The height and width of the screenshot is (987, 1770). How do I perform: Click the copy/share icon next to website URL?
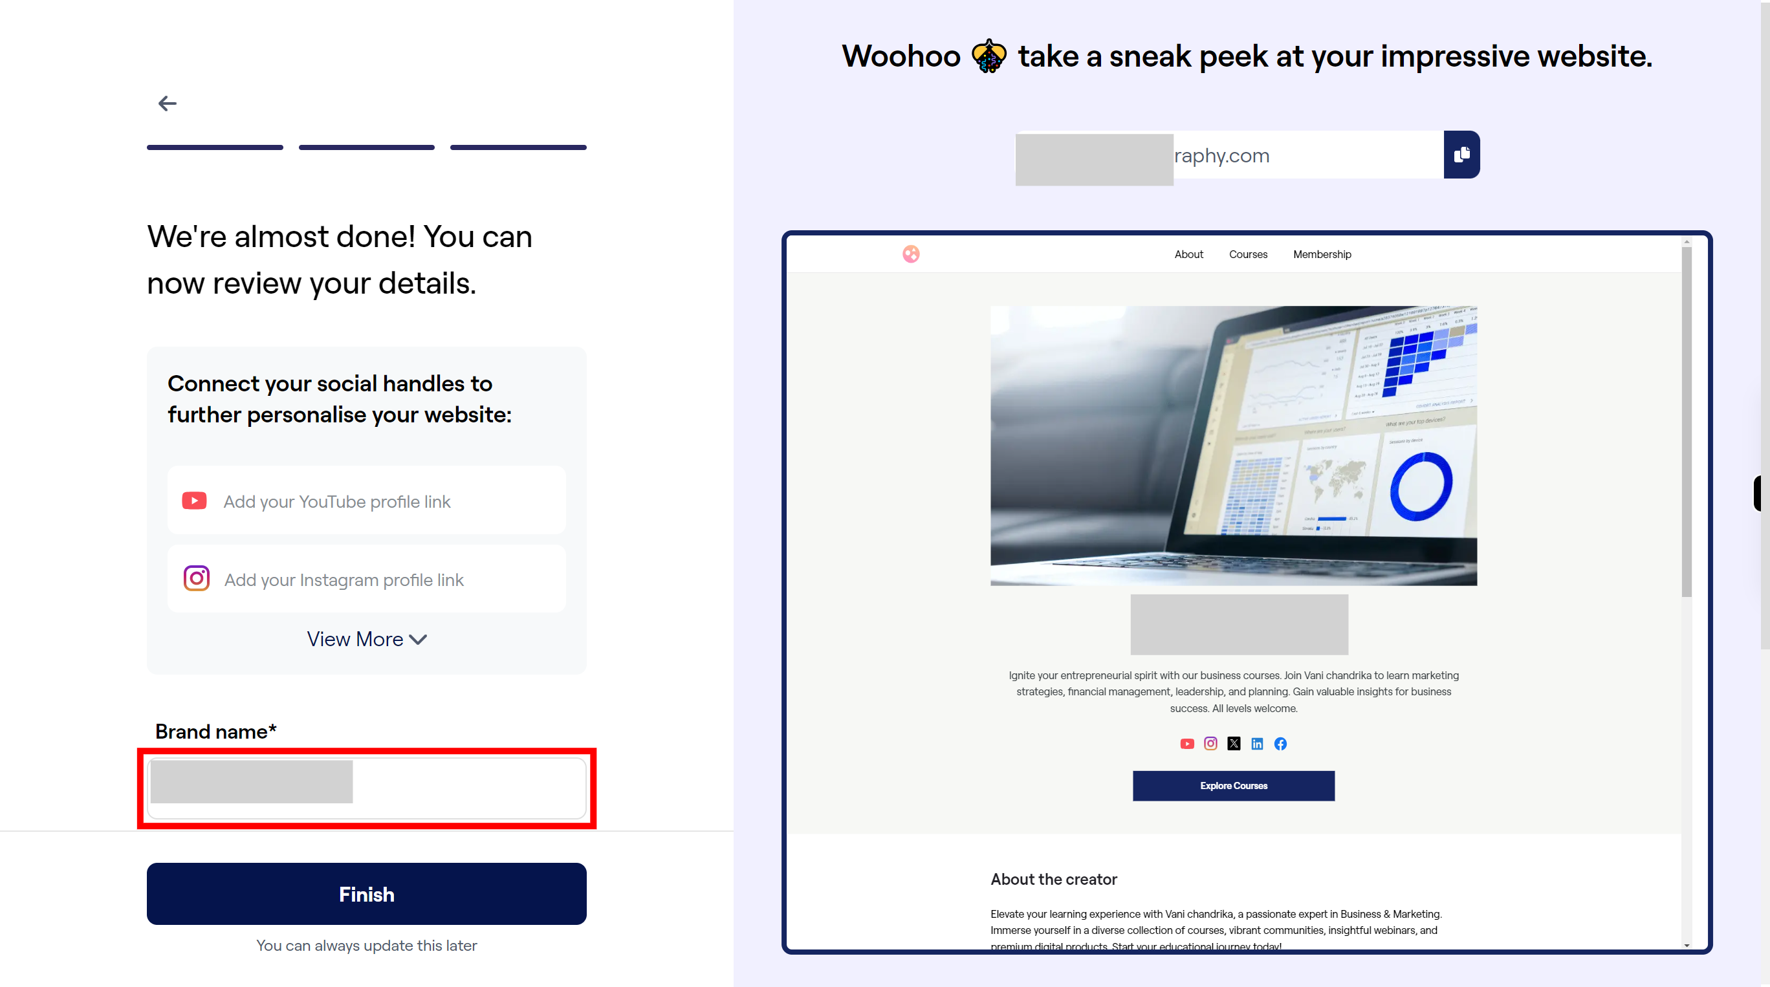pos(1460,156)
